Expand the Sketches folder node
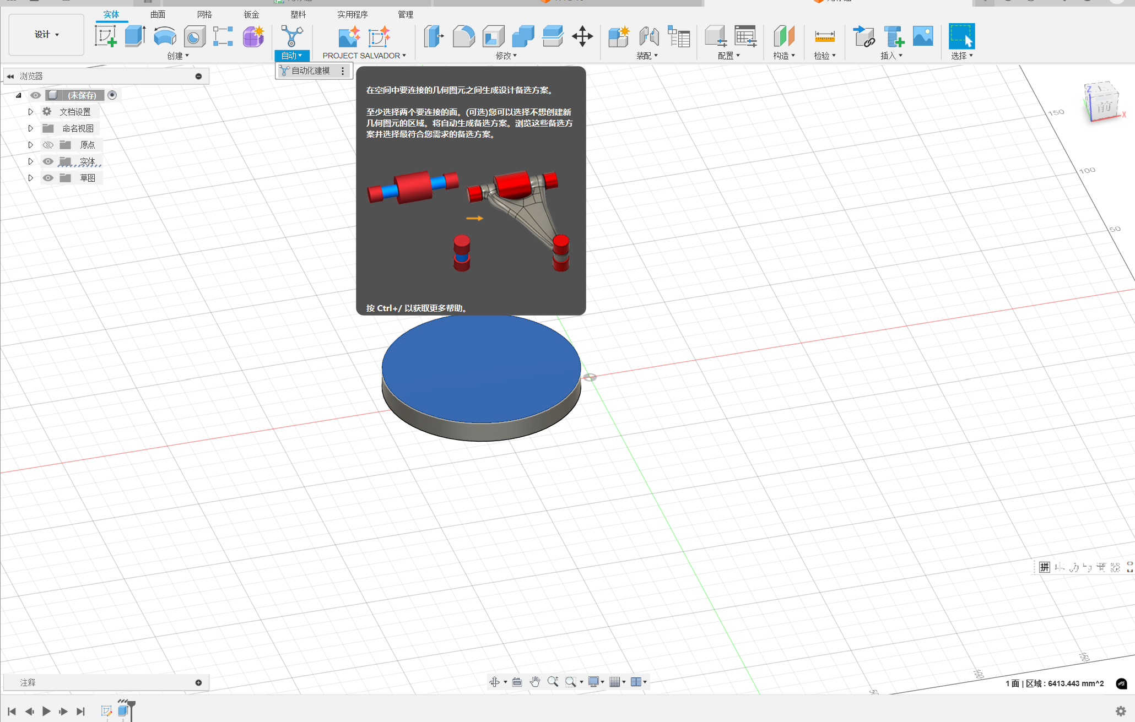Screen dimensions: 1135x722 tap(30, 178)
